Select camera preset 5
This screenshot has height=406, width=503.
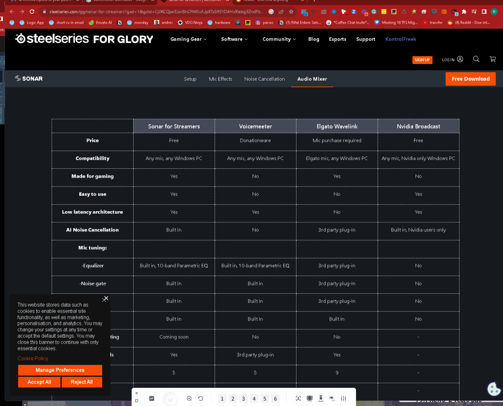(265, 399)
